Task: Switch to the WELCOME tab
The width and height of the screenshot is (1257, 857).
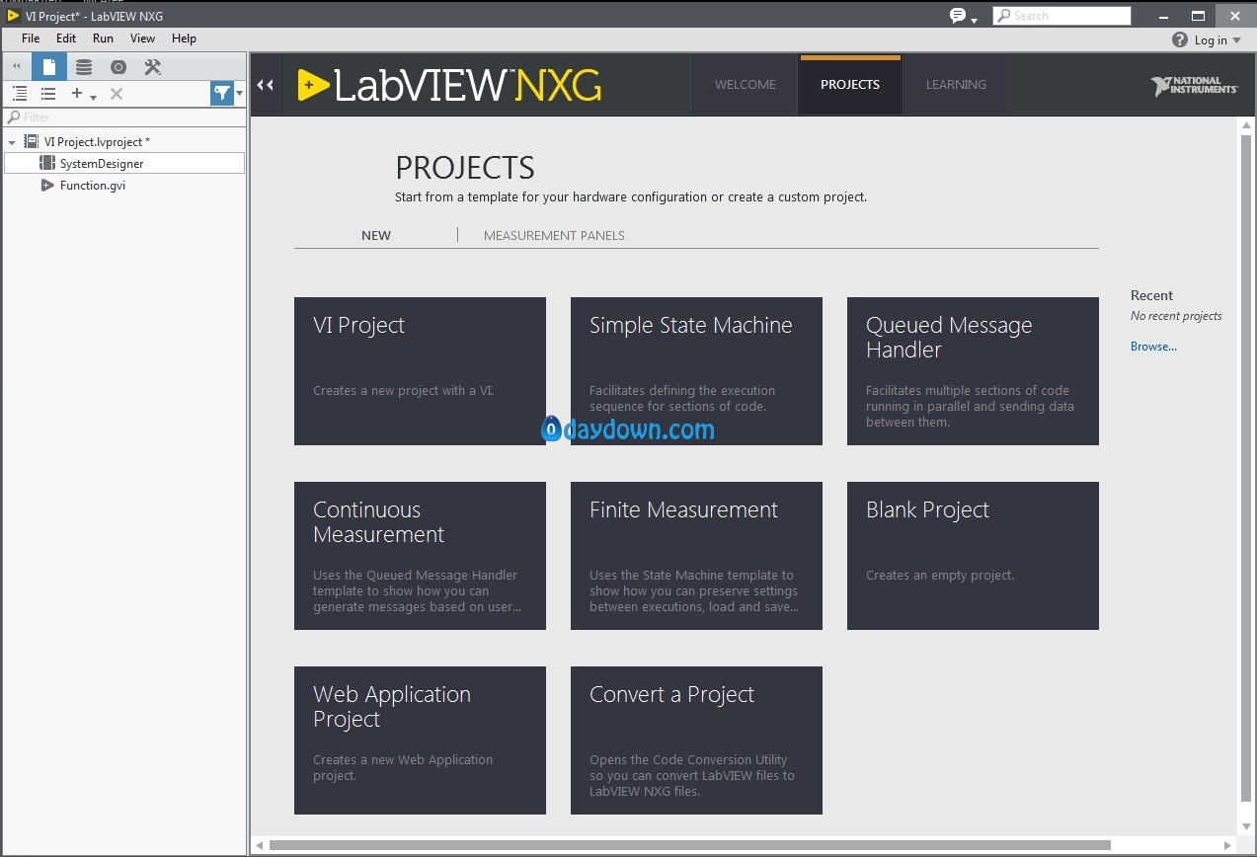Action: 746,85
